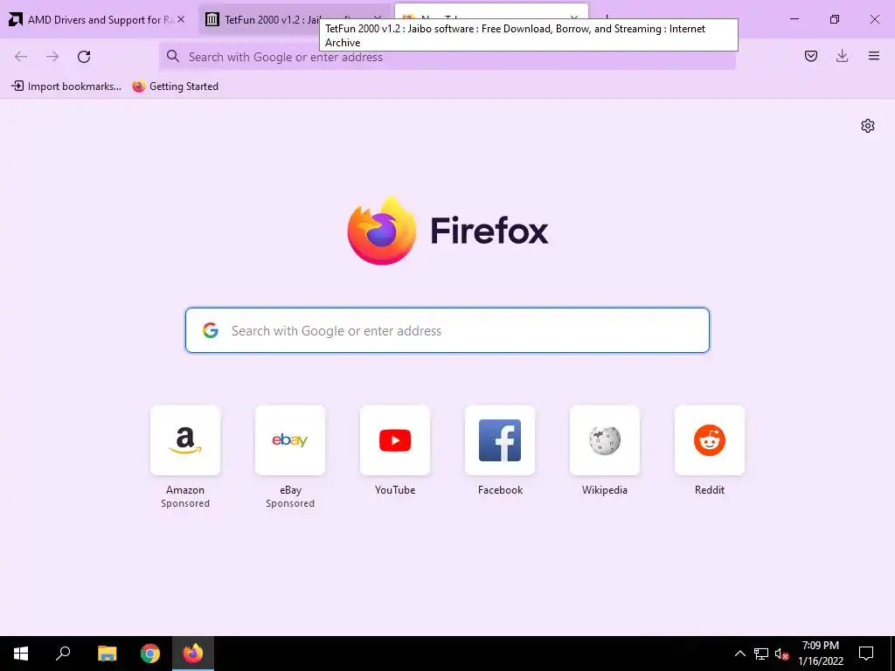Open the taskbar clock and date

coord(820,654)
